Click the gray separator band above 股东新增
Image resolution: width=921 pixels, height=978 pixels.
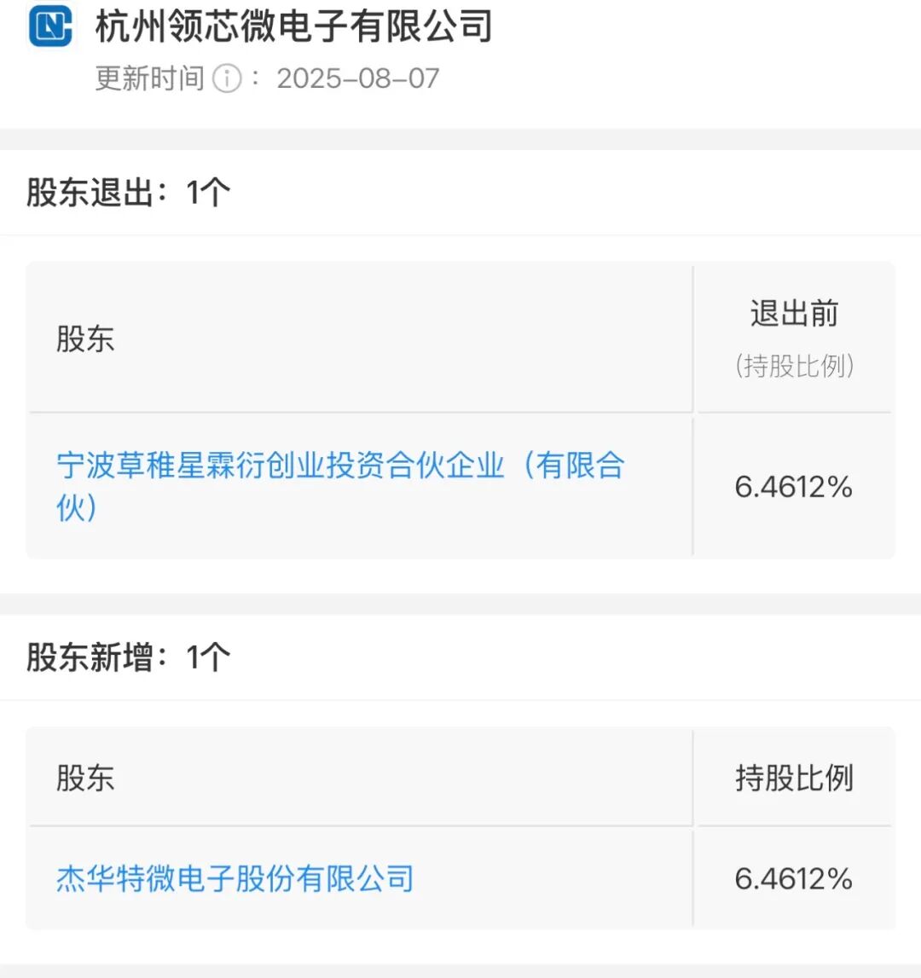(460, 604)
